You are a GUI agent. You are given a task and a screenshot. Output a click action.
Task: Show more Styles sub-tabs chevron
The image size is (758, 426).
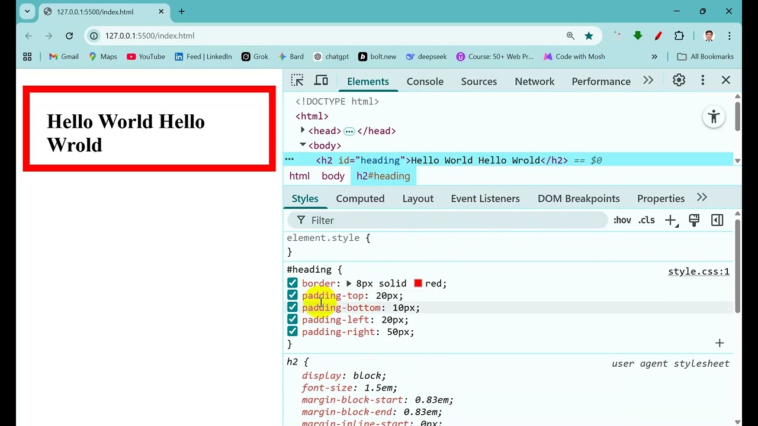[702, 198]
